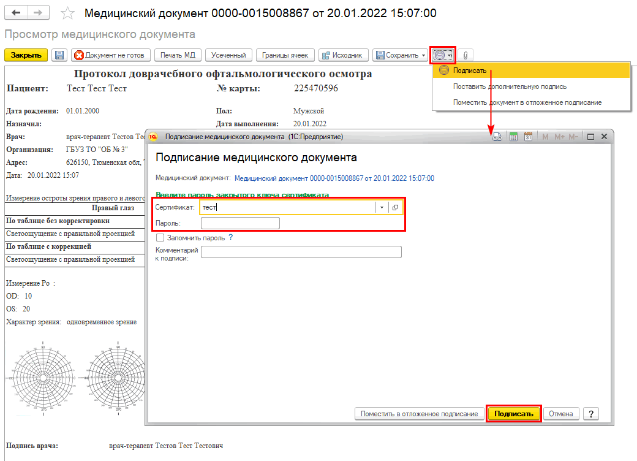Expand the Сертификат dropdown list

382,207
